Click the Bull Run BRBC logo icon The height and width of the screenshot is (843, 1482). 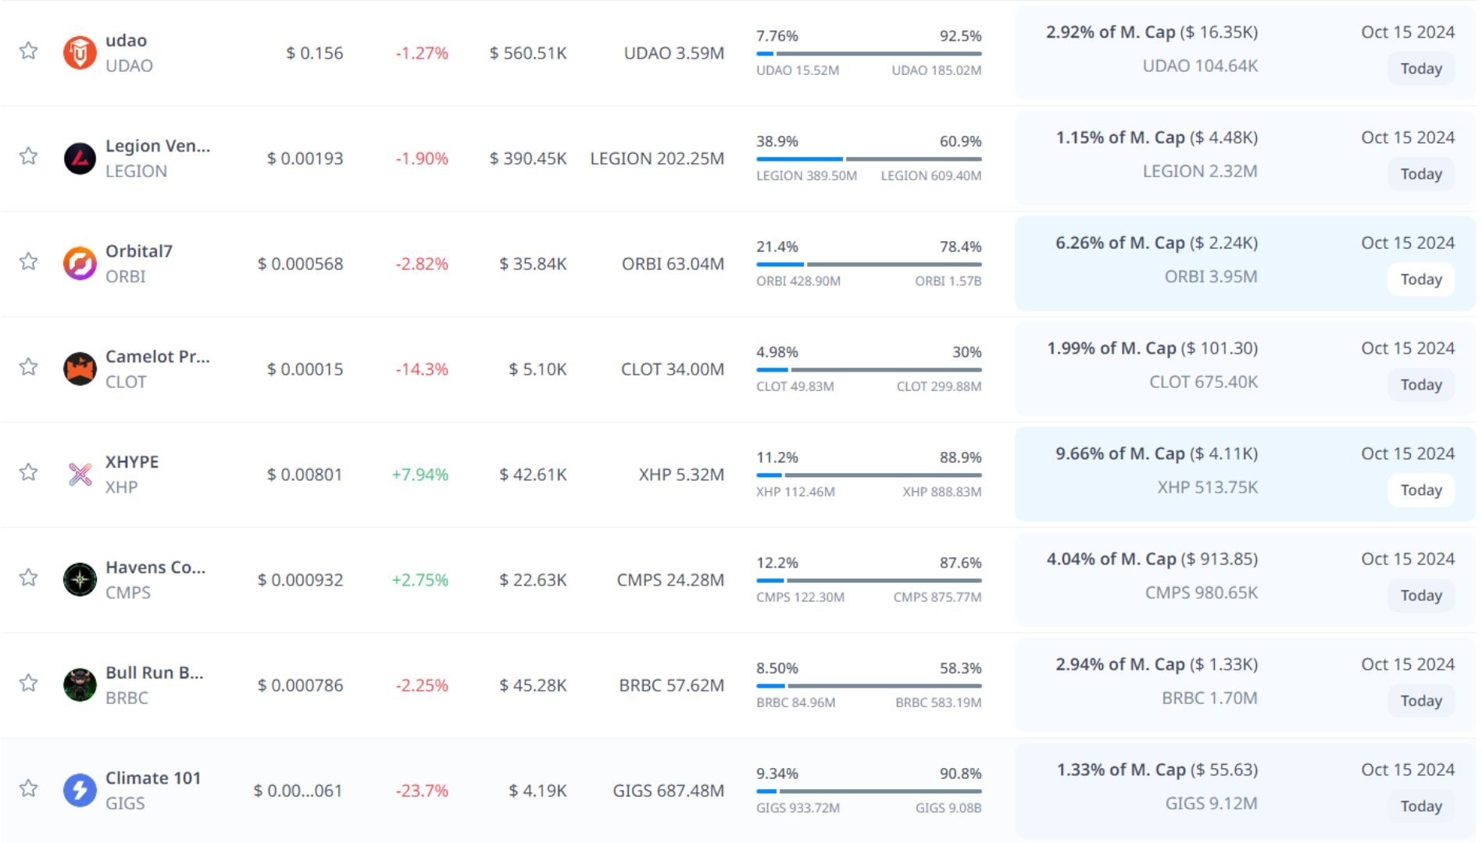[x=80, y=685]
